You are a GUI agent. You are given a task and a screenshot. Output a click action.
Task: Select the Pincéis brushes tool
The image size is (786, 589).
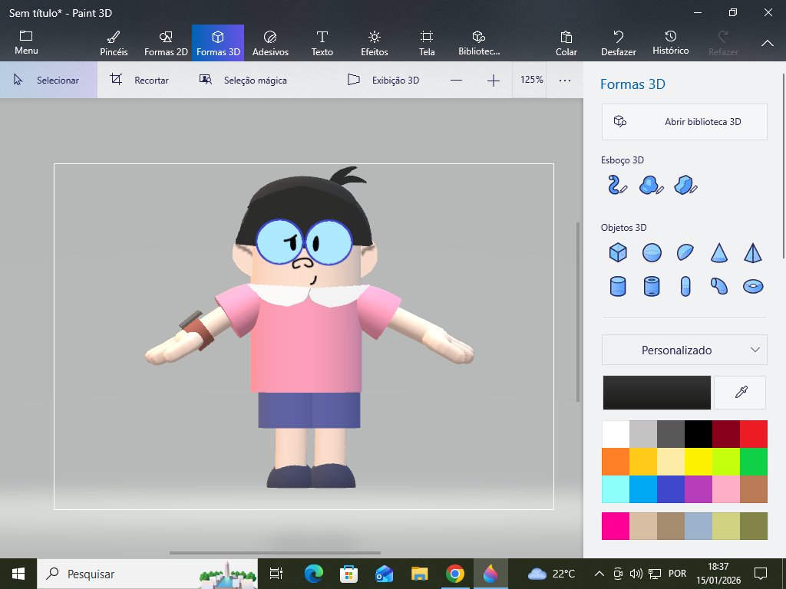tap(114, 43)
